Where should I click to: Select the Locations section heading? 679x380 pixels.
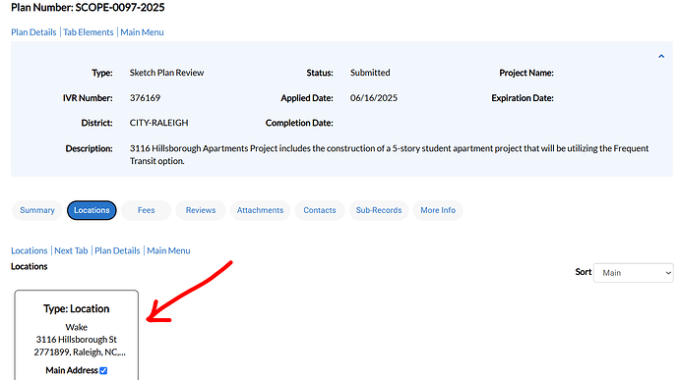pyautogui.click(x=29, y=266)
